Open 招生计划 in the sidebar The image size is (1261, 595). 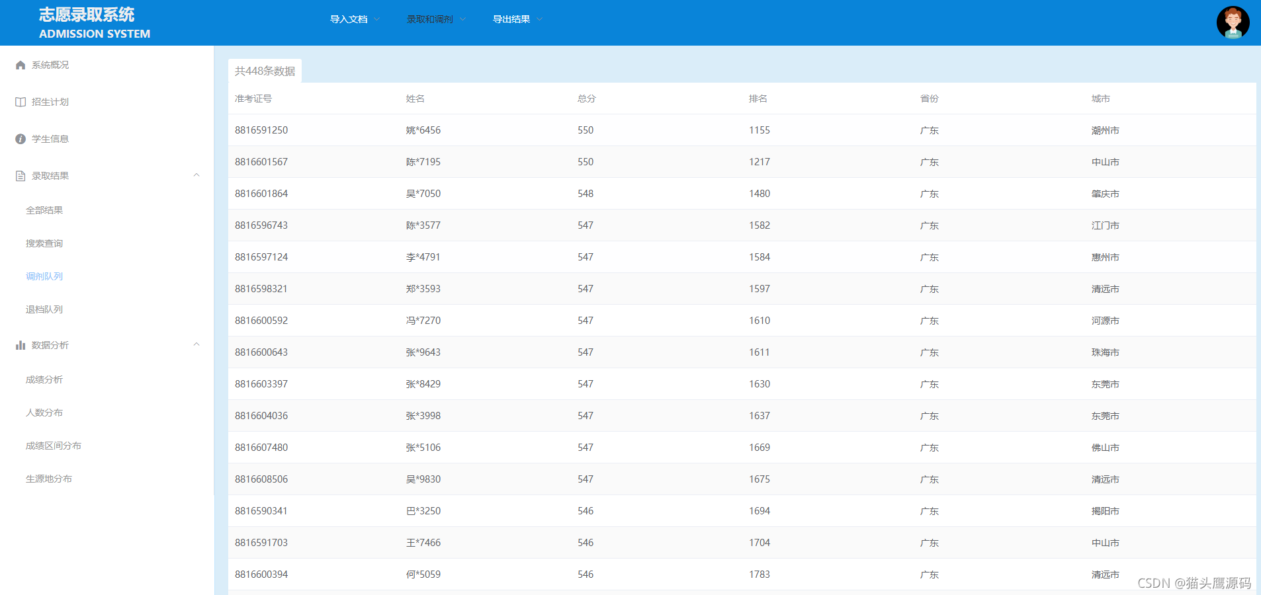pos(50,102)
